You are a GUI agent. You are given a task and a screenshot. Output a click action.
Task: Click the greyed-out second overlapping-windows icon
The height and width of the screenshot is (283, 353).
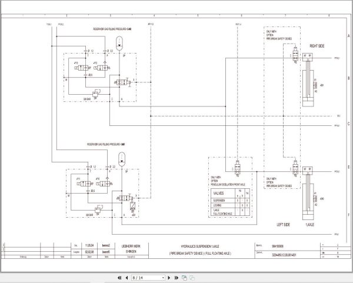(192, 278)
